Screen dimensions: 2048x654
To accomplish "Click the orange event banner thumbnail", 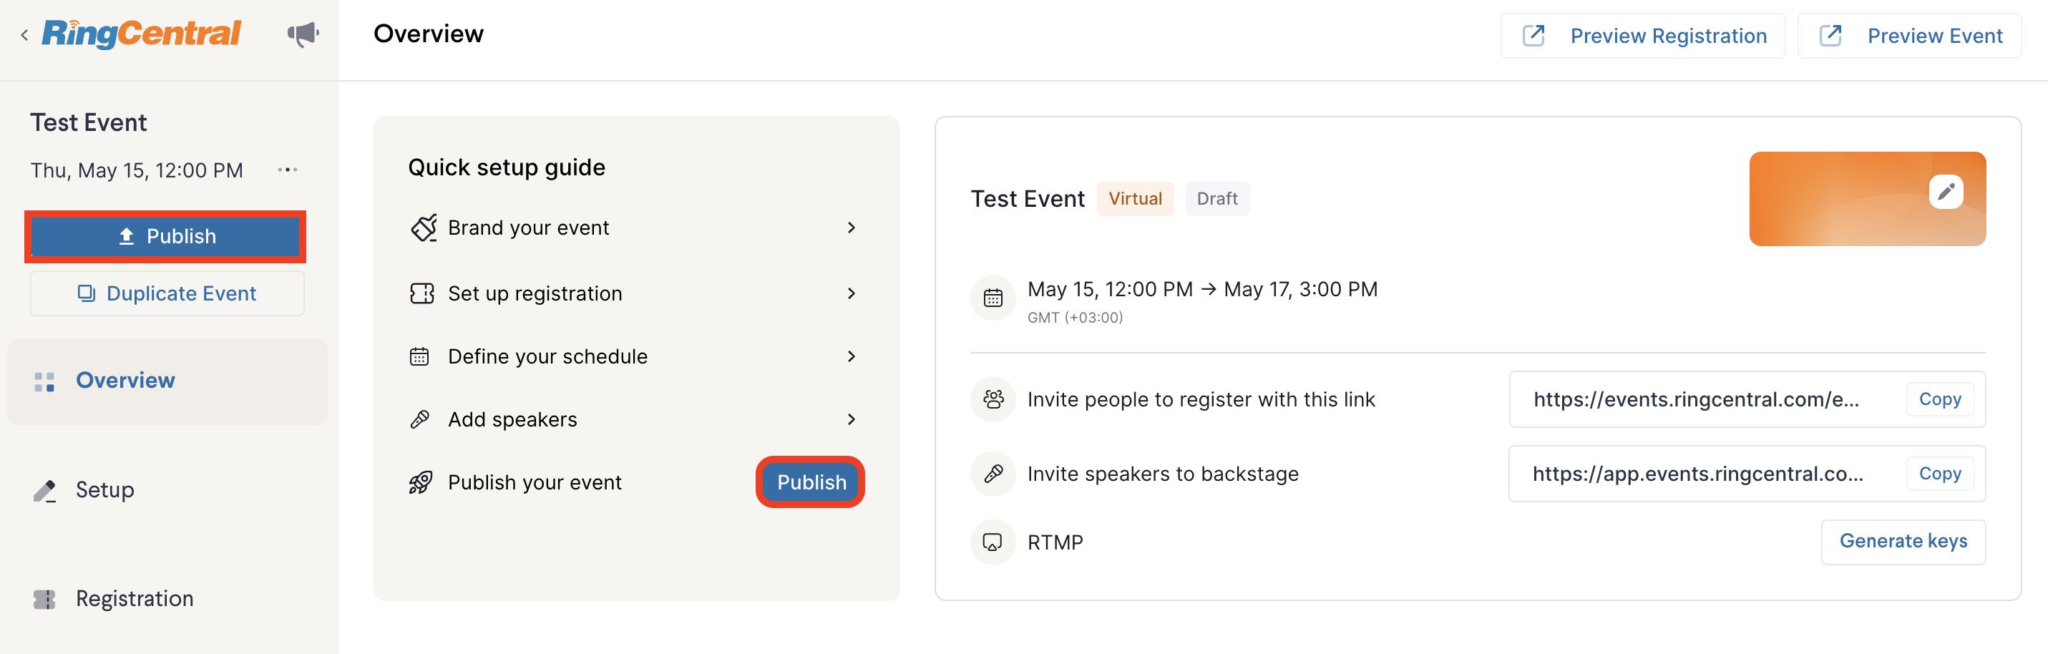I will [1867, 199].
